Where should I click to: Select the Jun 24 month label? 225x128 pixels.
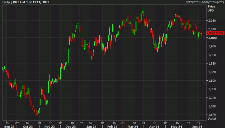pyautogui.click(x=197, y=127)
